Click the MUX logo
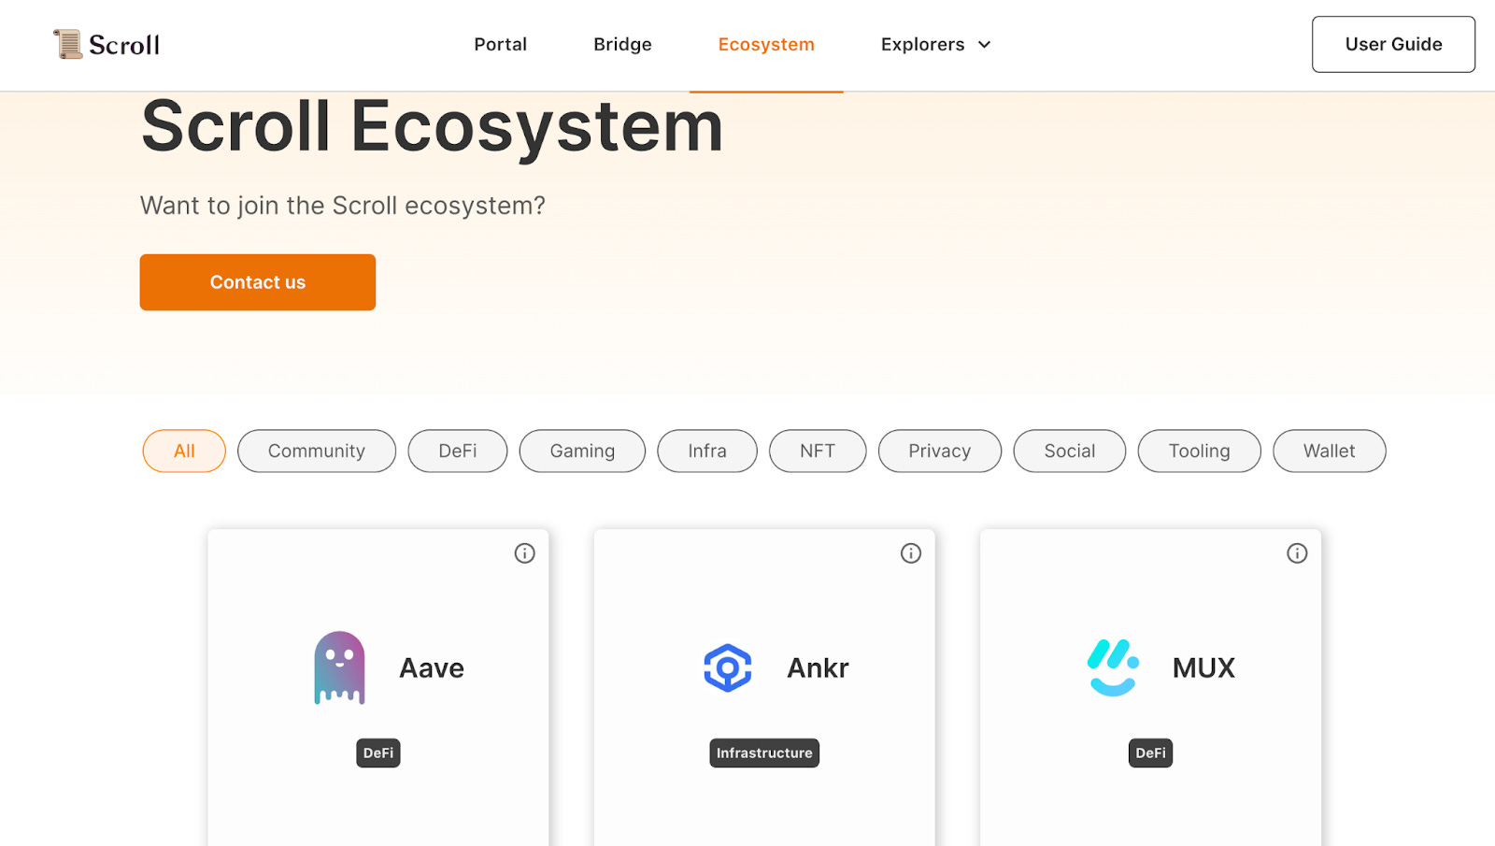 pos(1112,667)
